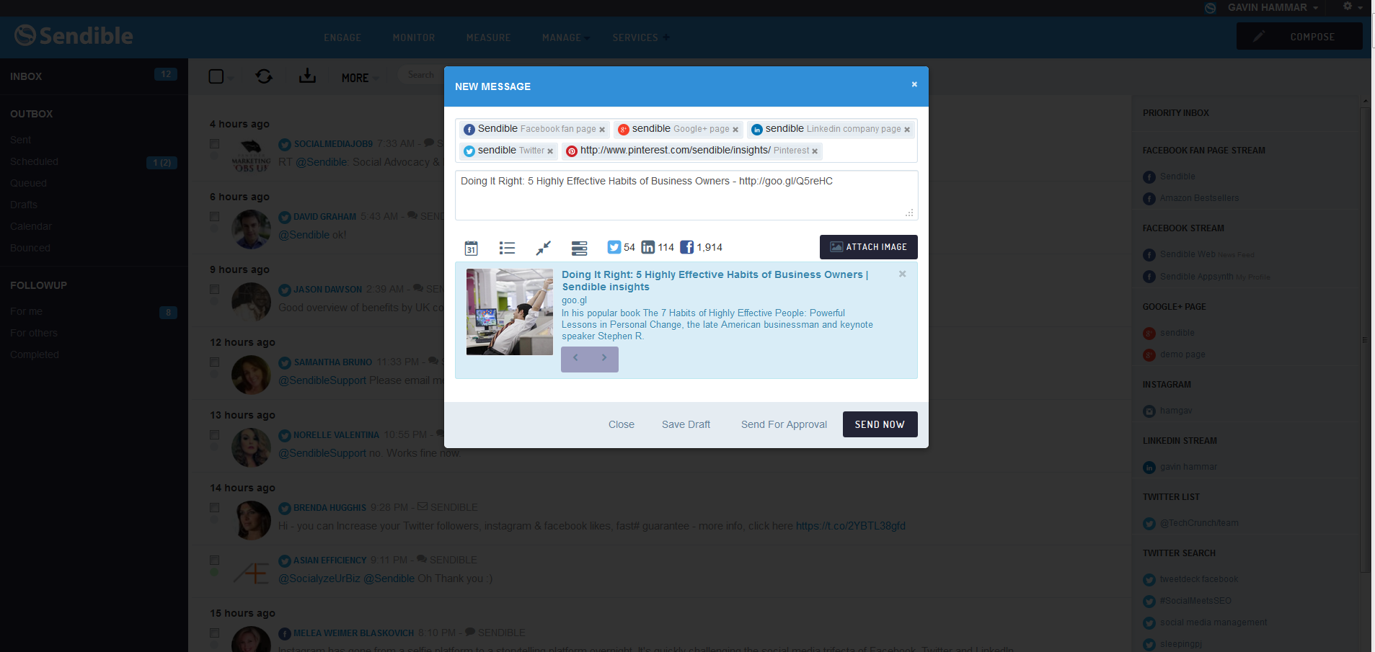The height and width of the screenshot is (652, 1375).
Task: Remove the Pinterest insights recipient
Action: (815, 151)
